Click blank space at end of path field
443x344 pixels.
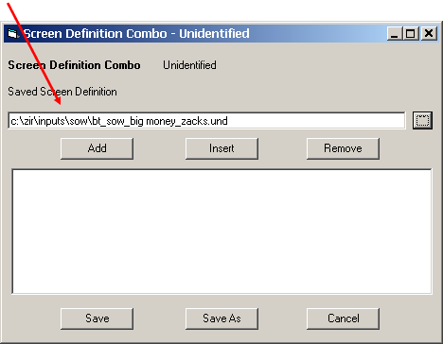tap(315, 121)
